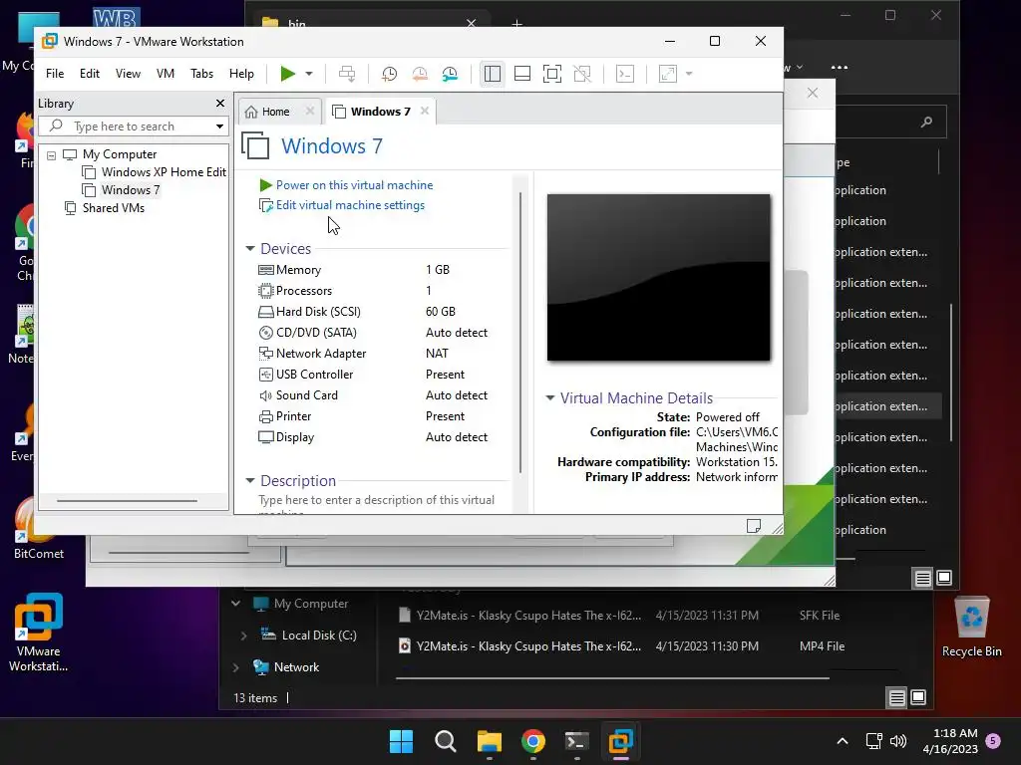The width and height of the screenshot is (1021, 765).
Task: Click the Processors device row
Action: [373, 291]
